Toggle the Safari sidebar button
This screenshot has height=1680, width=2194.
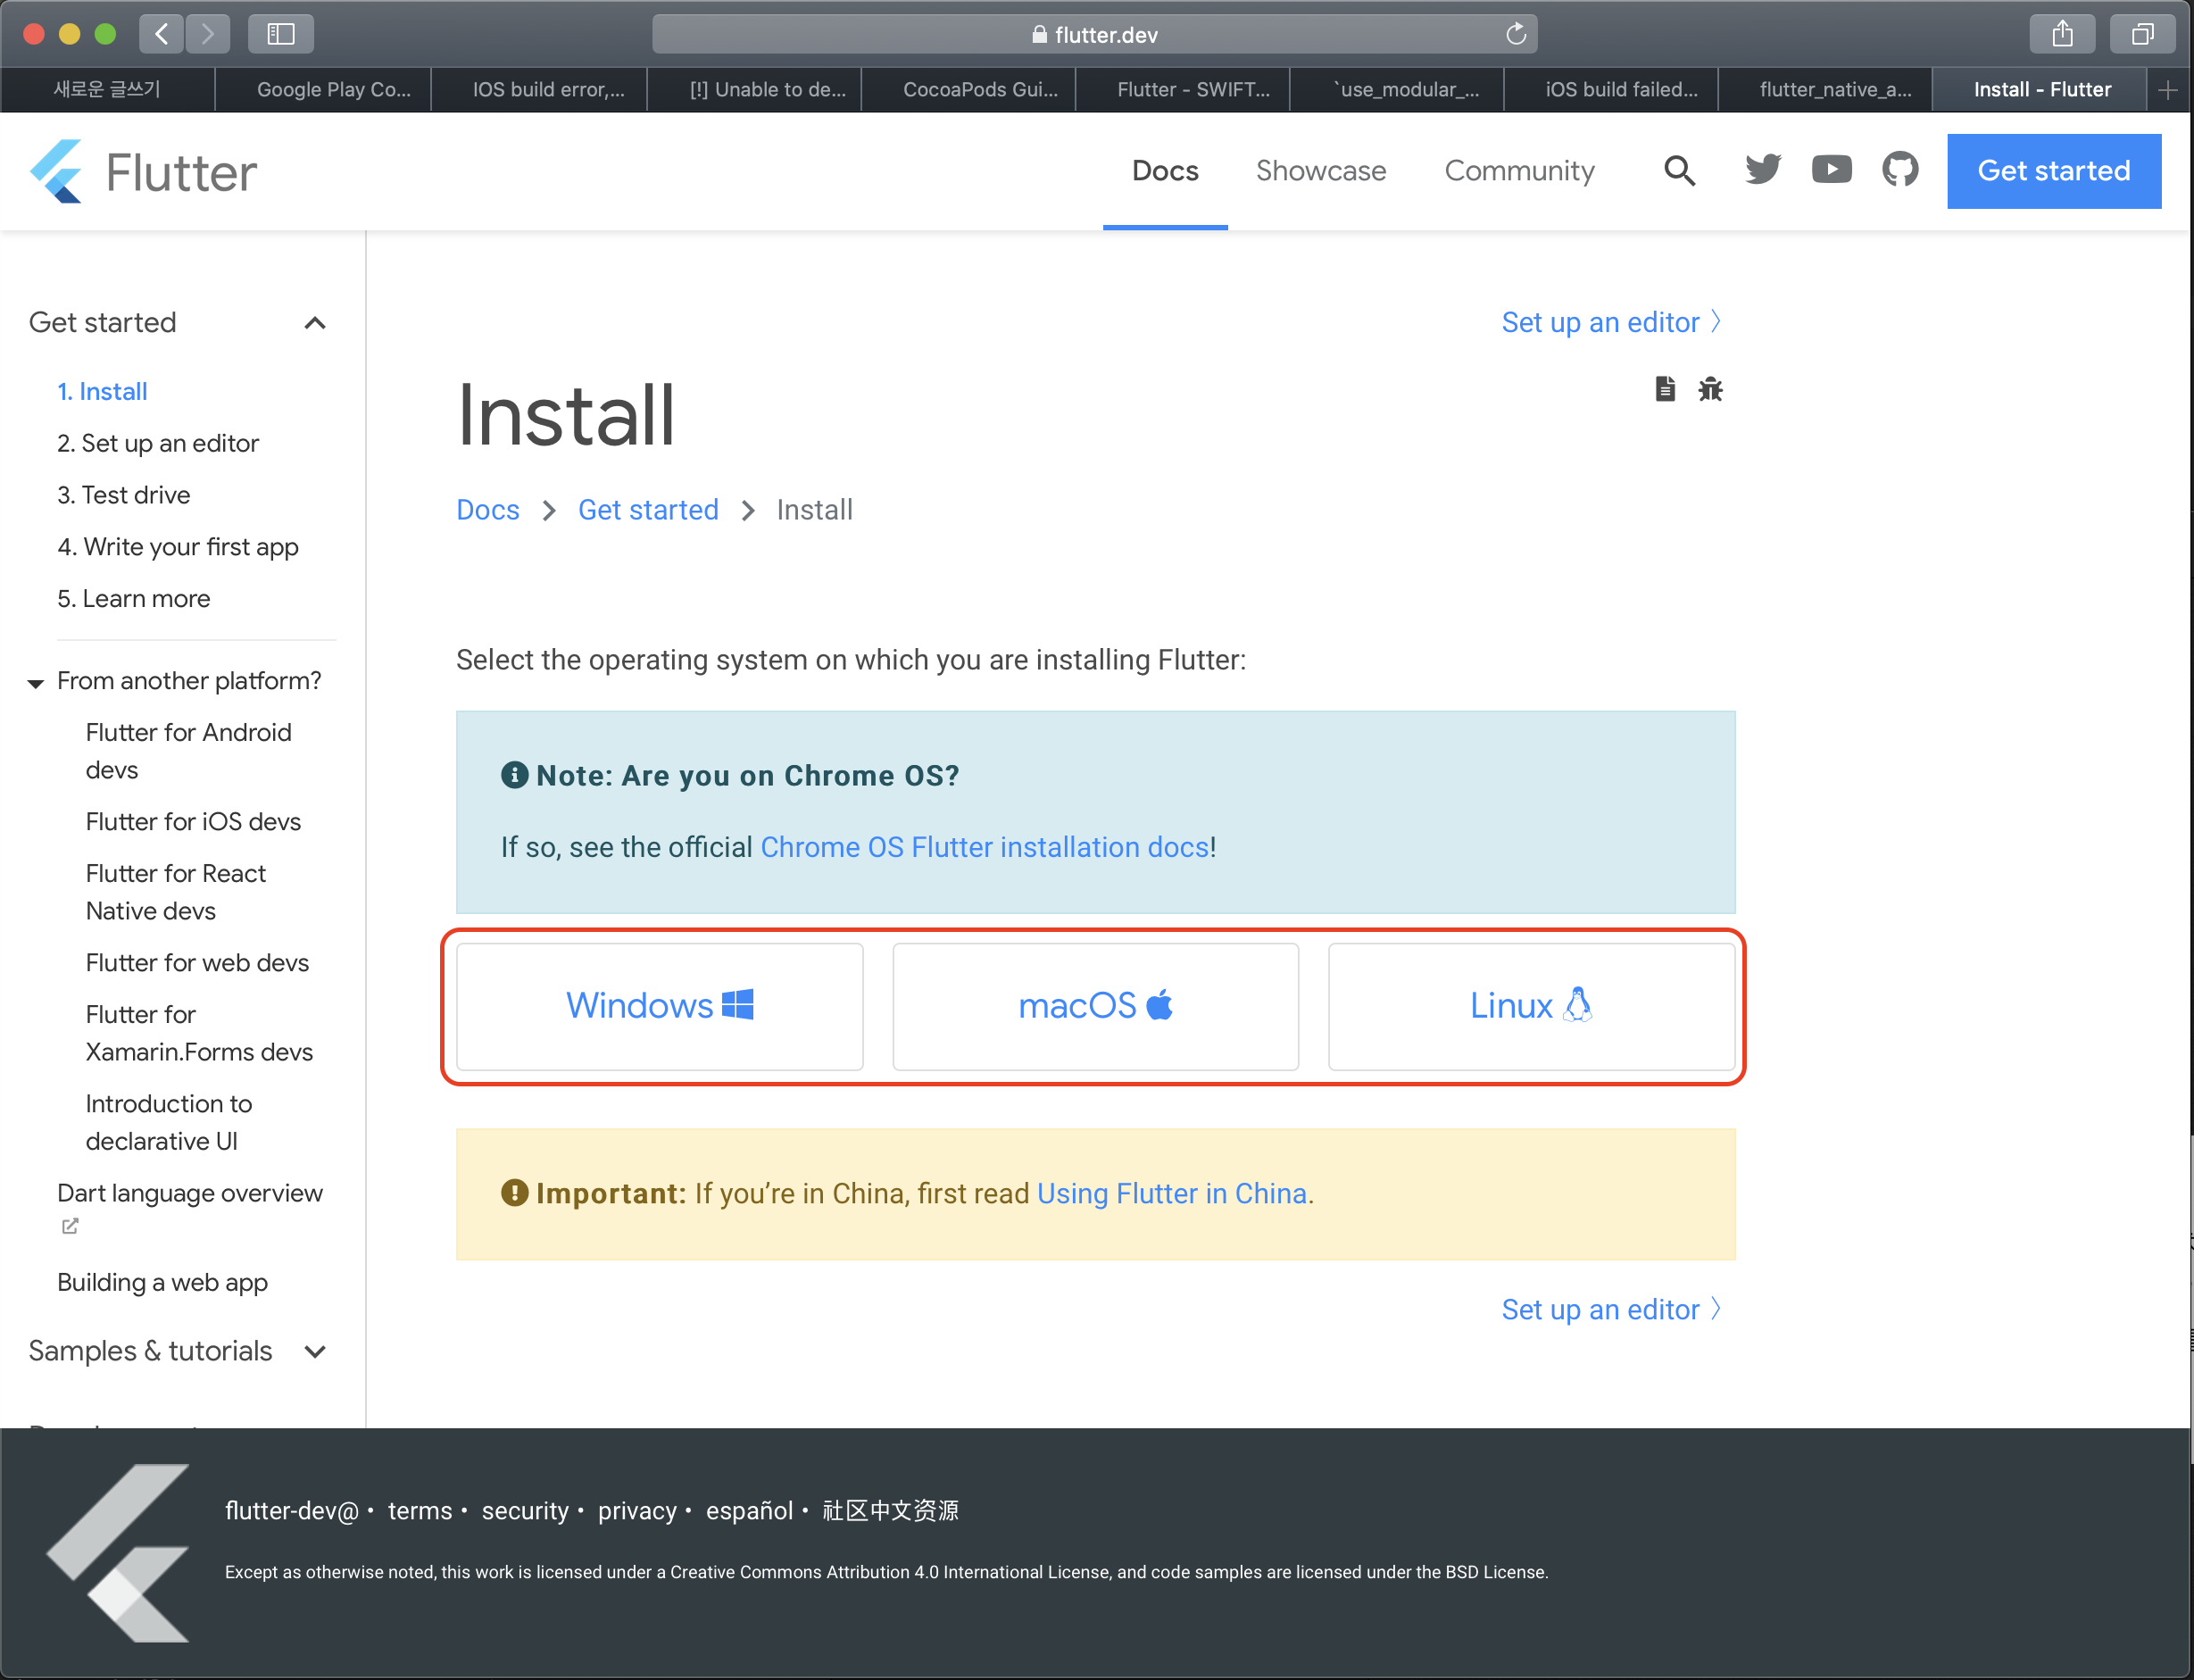pos(281,34)
